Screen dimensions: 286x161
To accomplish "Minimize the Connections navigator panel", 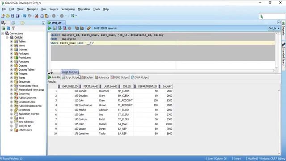I will click(43, 23).
